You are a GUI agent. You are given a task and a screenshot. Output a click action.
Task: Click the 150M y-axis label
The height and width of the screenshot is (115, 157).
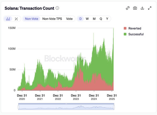tap(12, 28)
